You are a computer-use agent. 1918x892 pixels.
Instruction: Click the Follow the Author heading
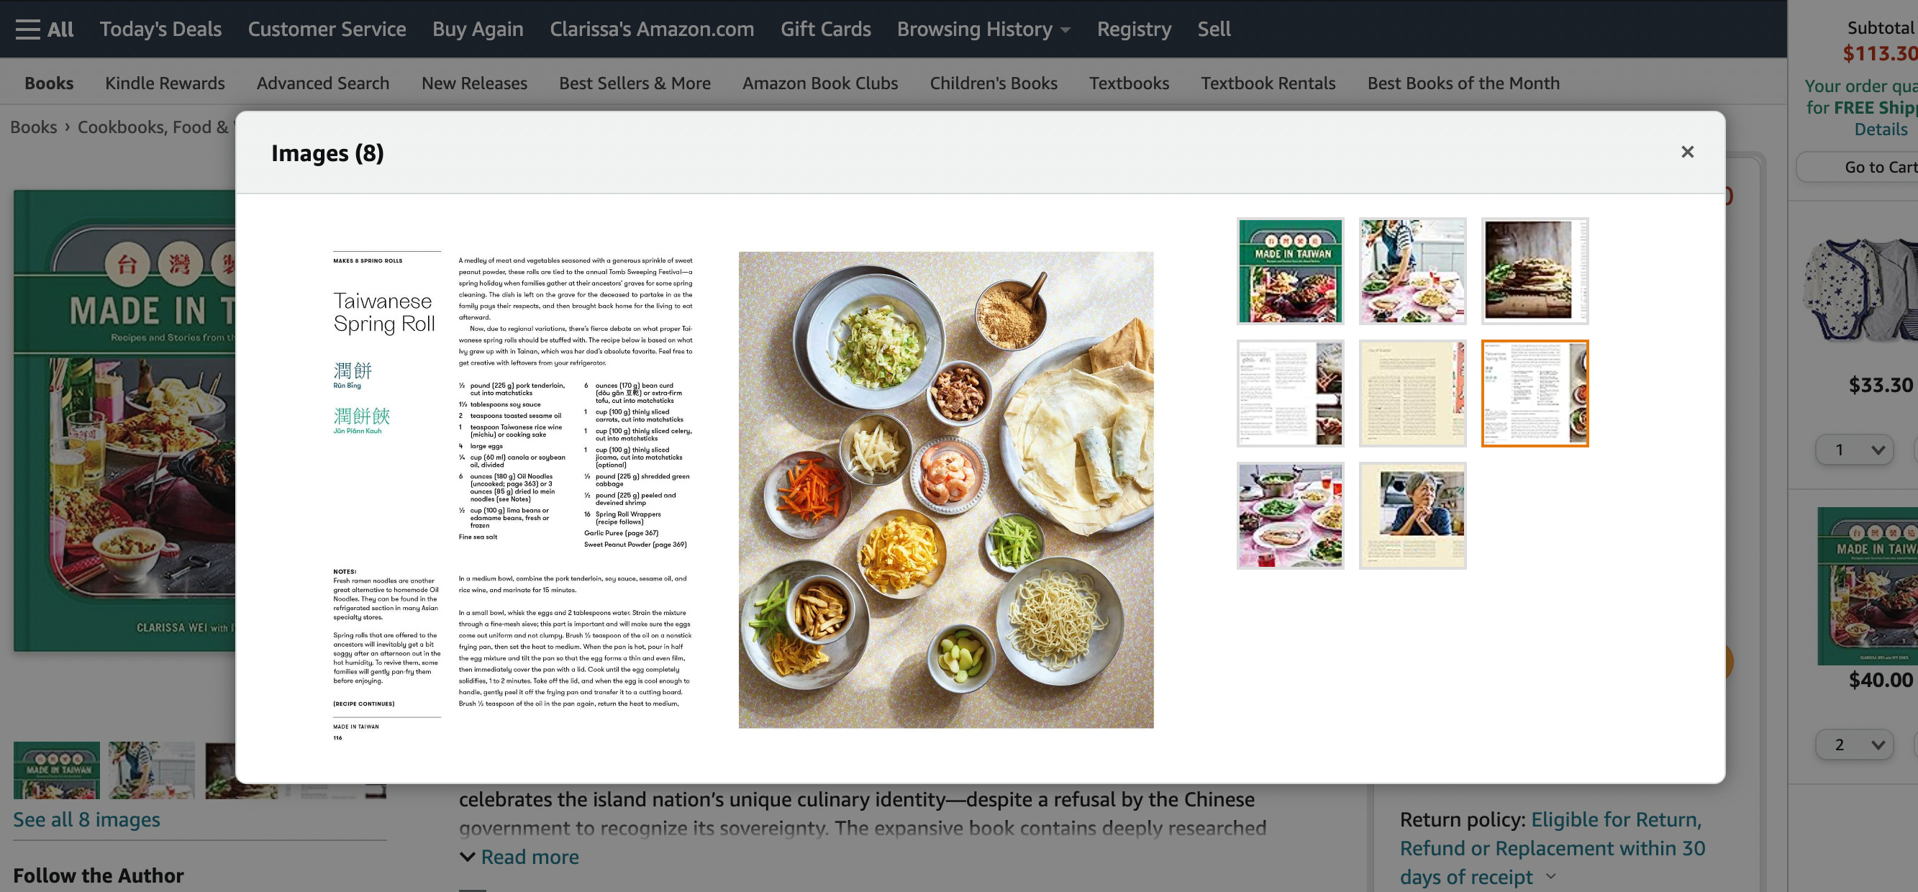99,875
